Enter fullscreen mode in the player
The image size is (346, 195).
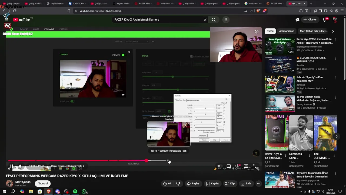[x=255, y=166]
